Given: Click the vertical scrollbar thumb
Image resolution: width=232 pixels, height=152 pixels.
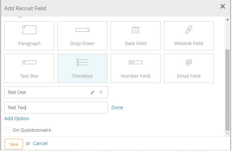Looking at the screenshot, I should coord(227,90).
